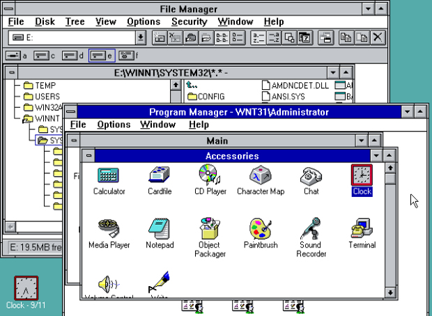Pick the Notepad icon
The height and width of the screenshot is (316, 432).
click(x=160, y=228)
